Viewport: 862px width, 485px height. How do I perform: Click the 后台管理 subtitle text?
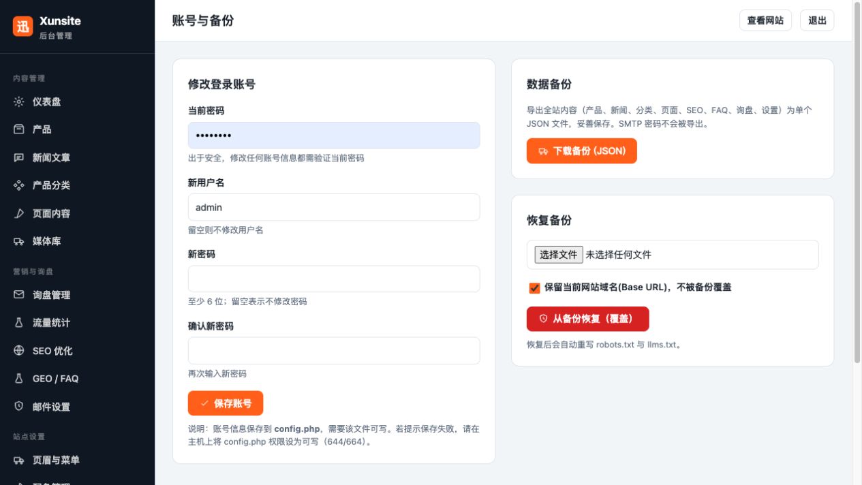coord(56,35)
